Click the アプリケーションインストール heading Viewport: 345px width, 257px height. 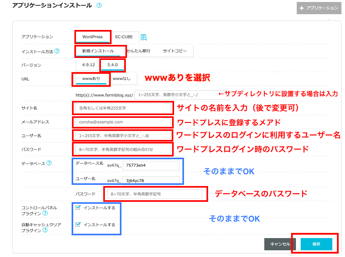point(52,6)
